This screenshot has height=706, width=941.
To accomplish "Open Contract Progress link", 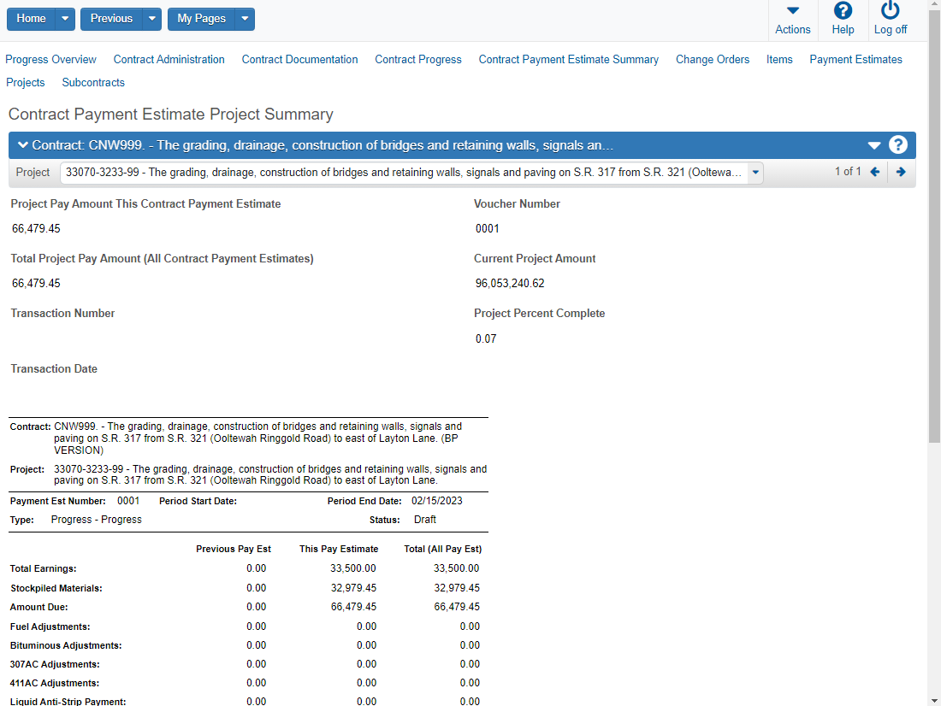I will [418, 59].
